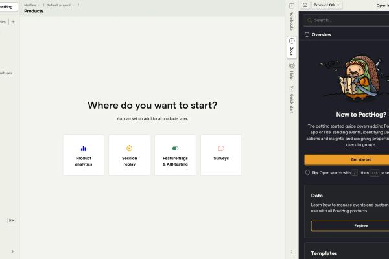Screen dimensions: 389x259
Task: Open the Notebooks side panel tab
Action: [292, 17]
